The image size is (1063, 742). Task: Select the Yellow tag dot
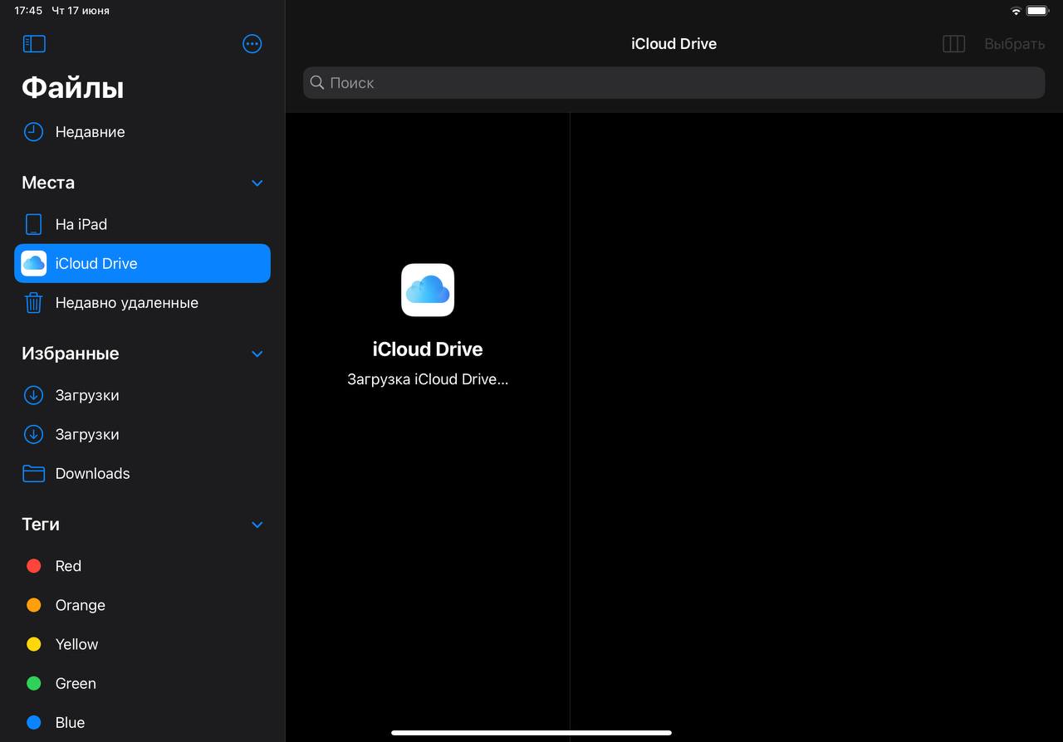[34, 644]
